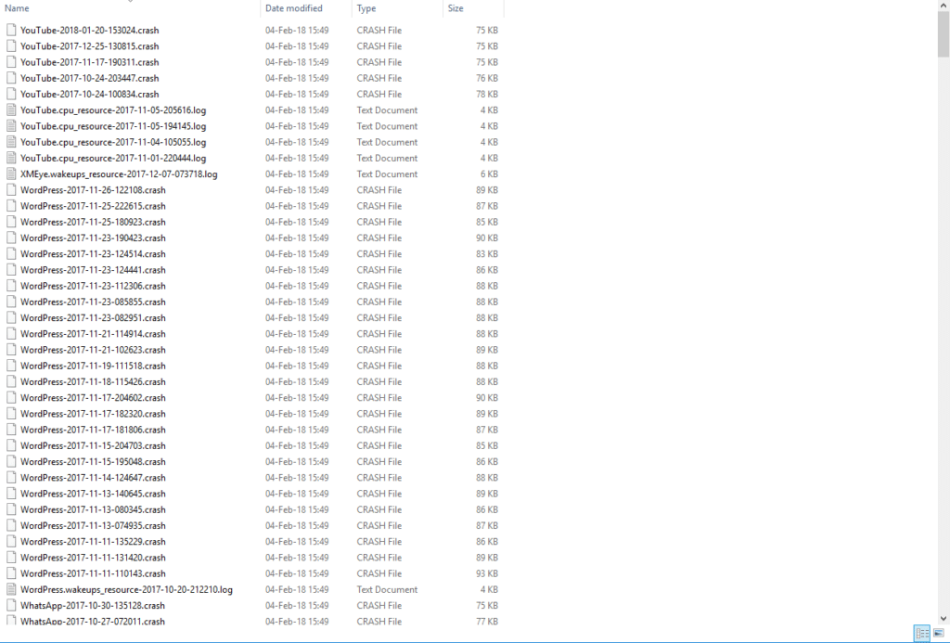The width and height of the screenshot is (950, 643).
Task: Select file name WordPress-2017-11-17-182320.crash
Action: pos(93,413)
